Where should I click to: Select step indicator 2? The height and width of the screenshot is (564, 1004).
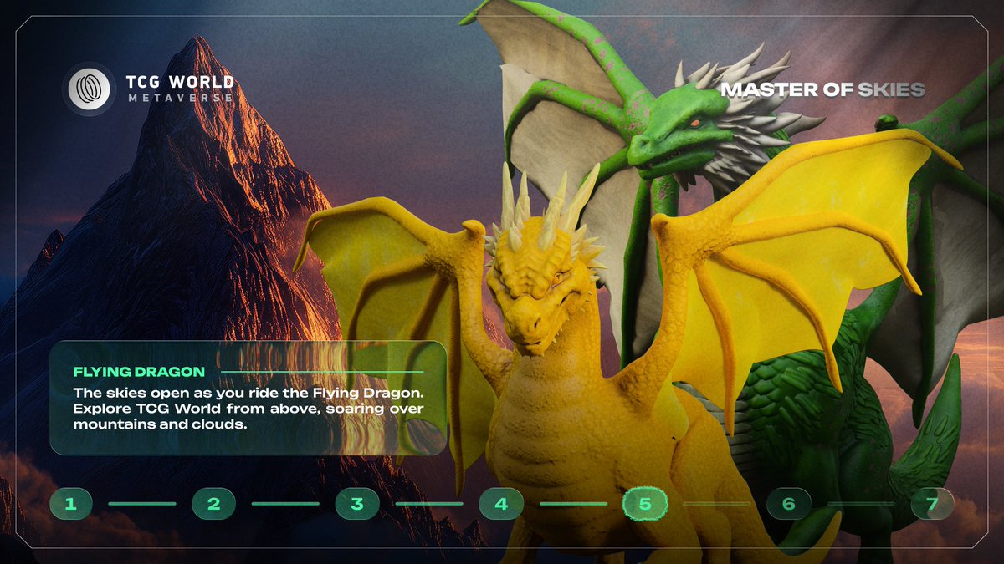point(215,504)
